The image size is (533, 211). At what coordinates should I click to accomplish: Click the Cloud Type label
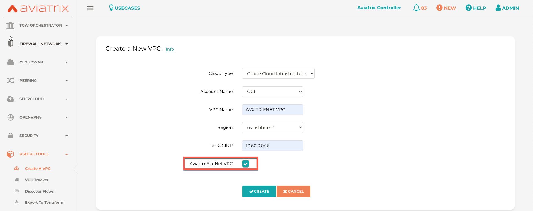pyautogui.click(x=221, y=73)
